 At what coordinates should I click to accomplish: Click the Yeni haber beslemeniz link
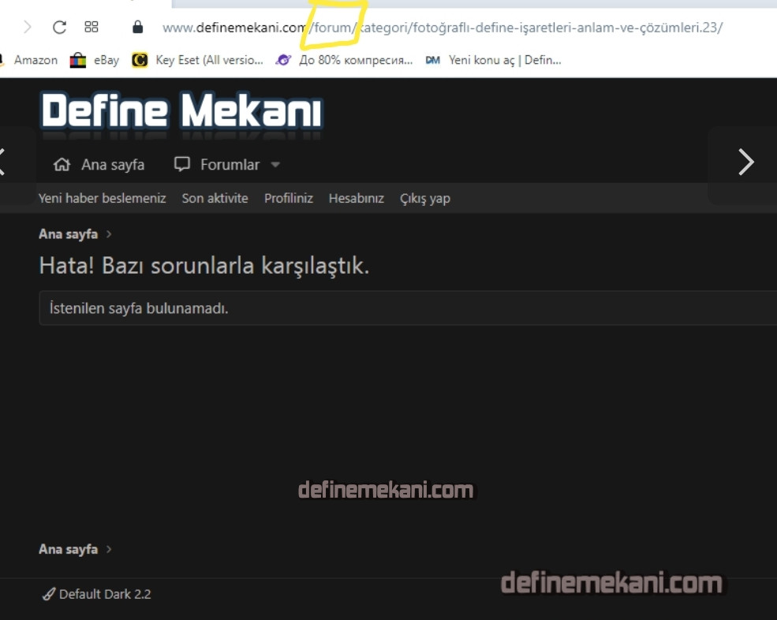[x=103, y=199]
